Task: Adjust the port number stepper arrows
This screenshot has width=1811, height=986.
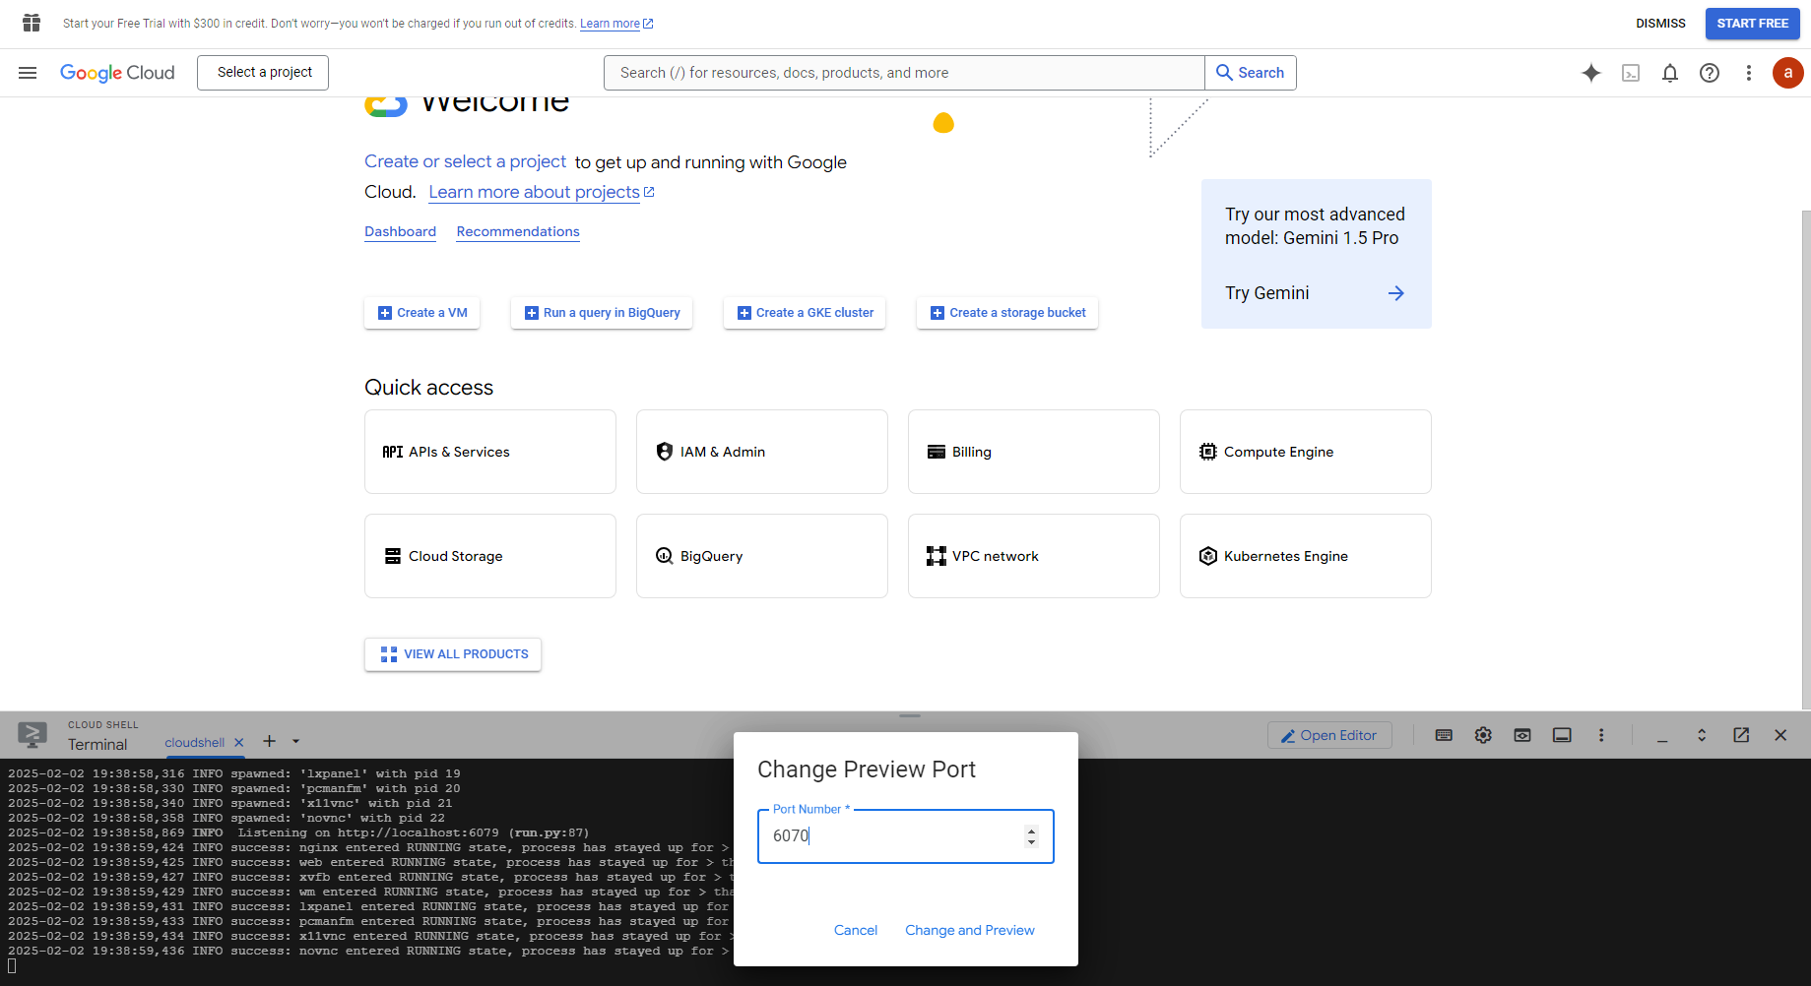Action: 1031,836
